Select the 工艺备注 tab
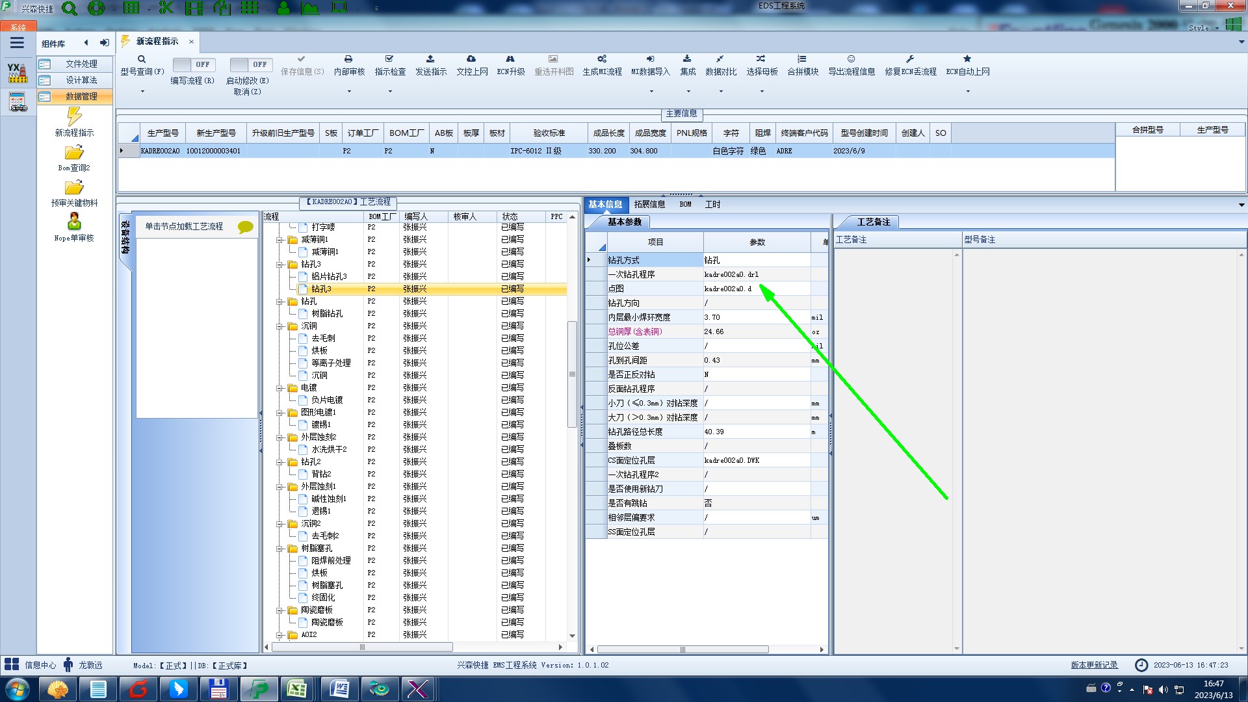1248x702 pixels. 873,222
